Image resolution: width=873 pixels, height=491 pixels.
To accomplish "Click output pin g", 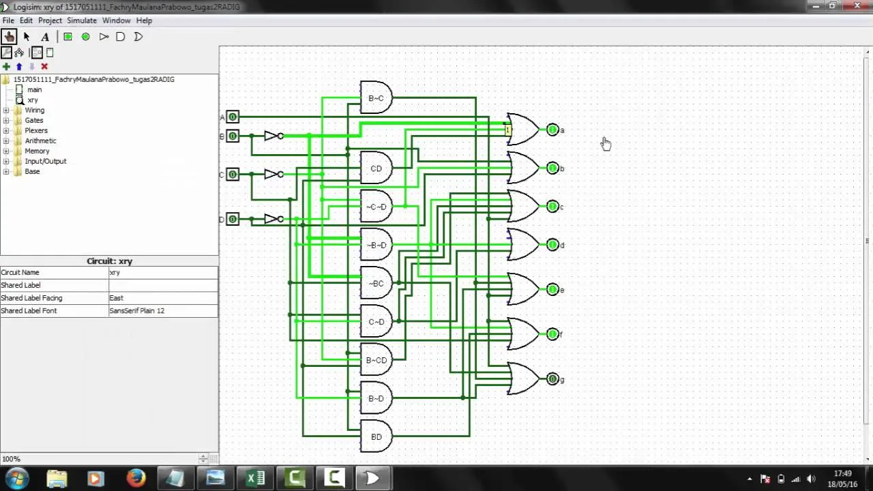I will (x=552, y=378).
